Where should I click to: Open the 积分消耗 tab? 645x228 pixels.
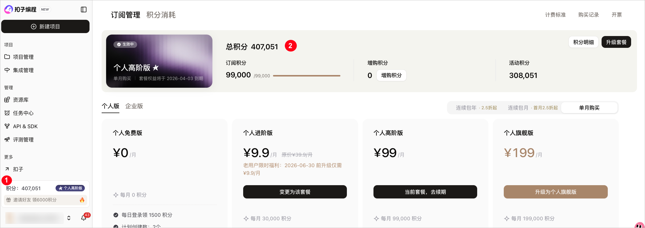161,15
